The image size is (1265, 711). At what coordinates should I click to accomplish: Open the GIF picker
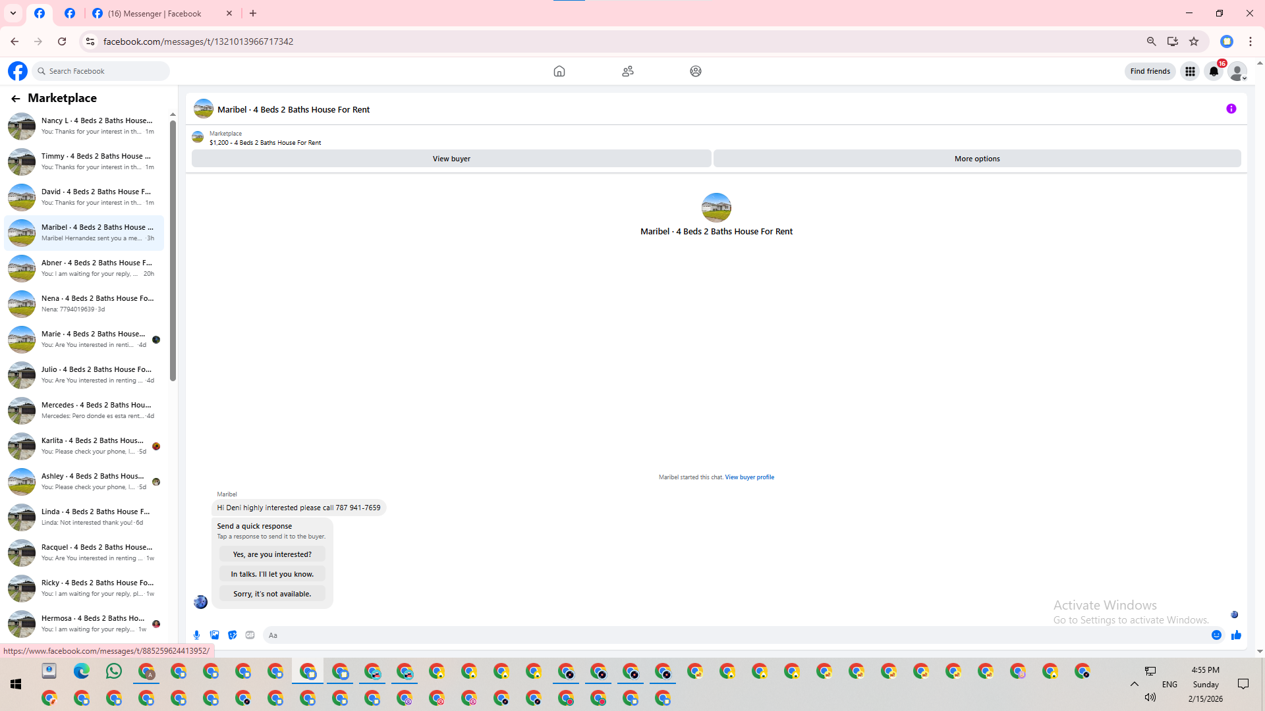tap(250, 635)
